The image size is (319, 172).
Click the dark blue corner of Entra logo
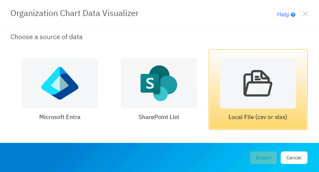(69, 92)
